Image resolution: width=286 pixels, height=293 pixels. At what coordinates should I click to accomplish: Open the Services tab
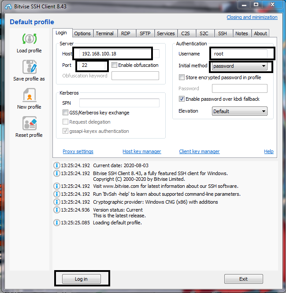point(166,33)
